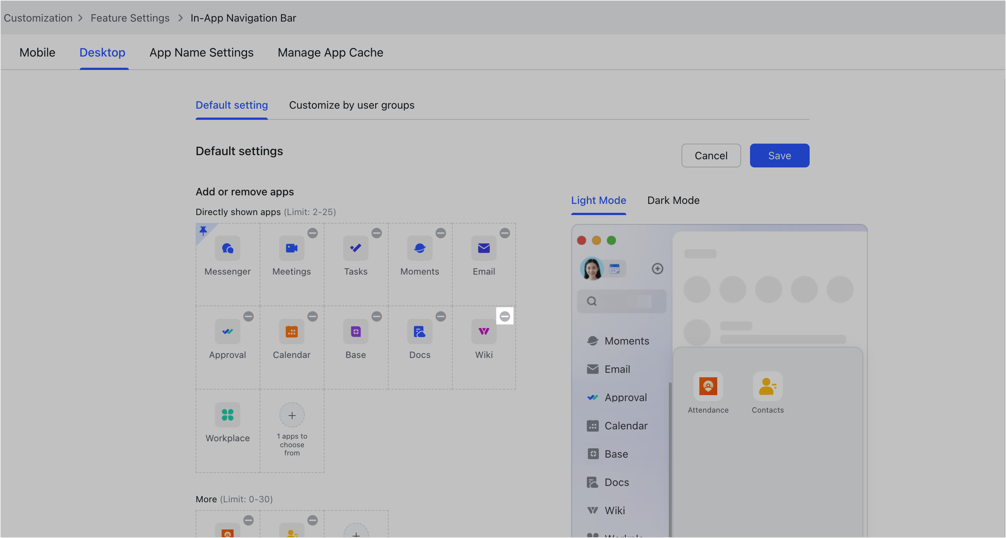Click Base in preview sidebar
The image size is (1006, 538).
(x=607, y=454)
